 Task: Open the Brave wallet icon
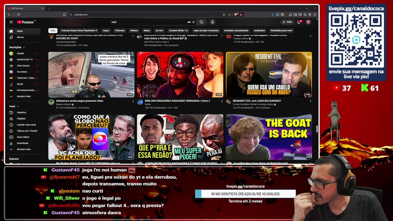(x=300, y=14)
